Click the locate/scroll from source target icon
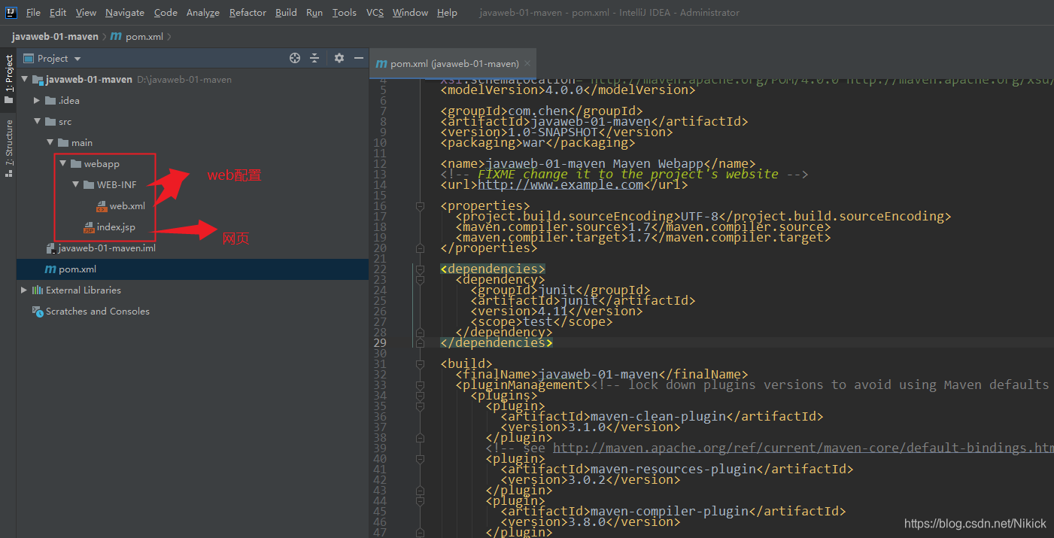This screenshot has width=1054, height=538. point(295,58)
